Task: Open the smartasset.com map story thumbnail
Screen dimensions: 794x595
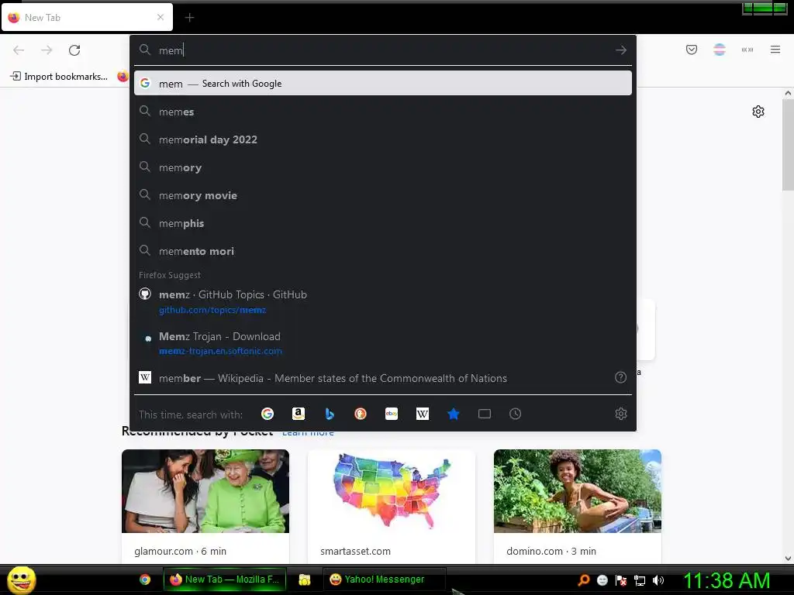Action: click(x=392, y=490)
